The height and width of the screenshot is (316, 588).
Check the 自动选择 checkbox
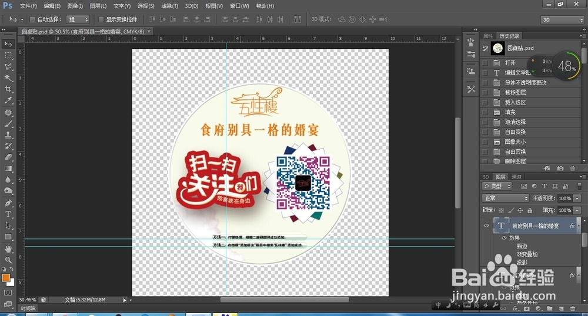pos(32,19)
